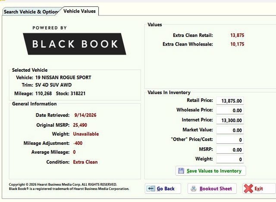Click the Mileage Adjustment value -400
Screen dimensions: 276x202
pyautogui.click(x=78, y=143)
